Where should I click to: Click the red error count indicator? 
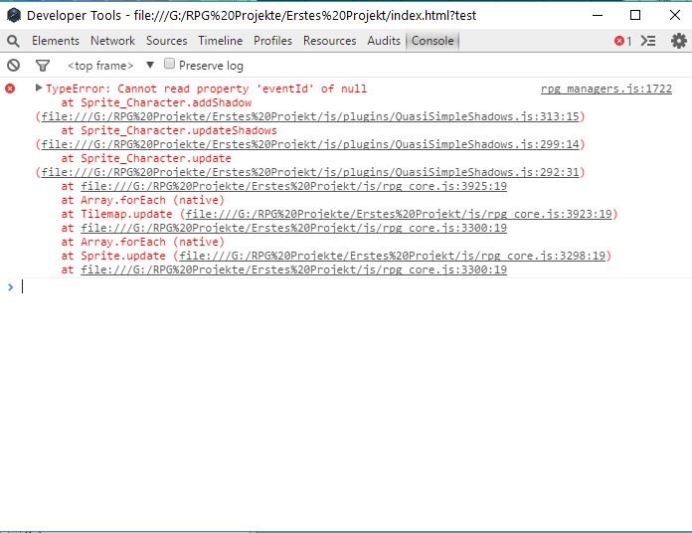622,41
